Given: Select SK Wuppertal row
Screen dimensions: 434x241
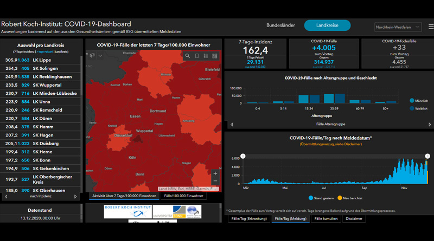Looking at the screenshot, I should (40, 85).
